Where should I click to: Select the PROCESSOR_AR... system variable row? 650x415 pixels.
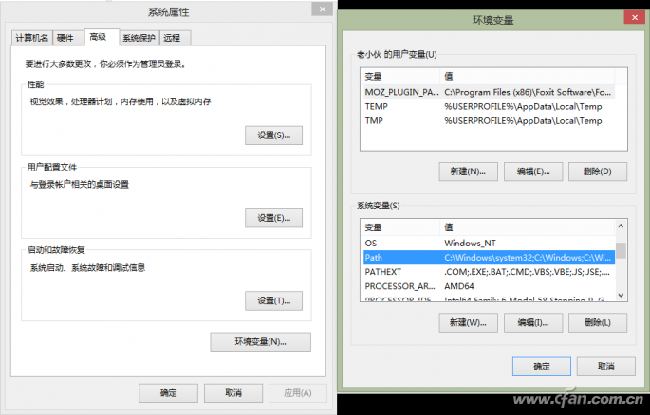point(489,286)
